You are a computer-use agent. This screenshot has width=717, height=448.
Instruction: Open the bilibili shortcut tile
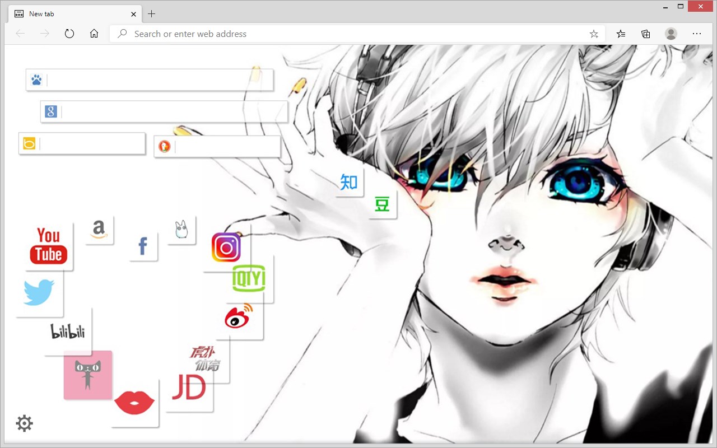tap(68, 331)
